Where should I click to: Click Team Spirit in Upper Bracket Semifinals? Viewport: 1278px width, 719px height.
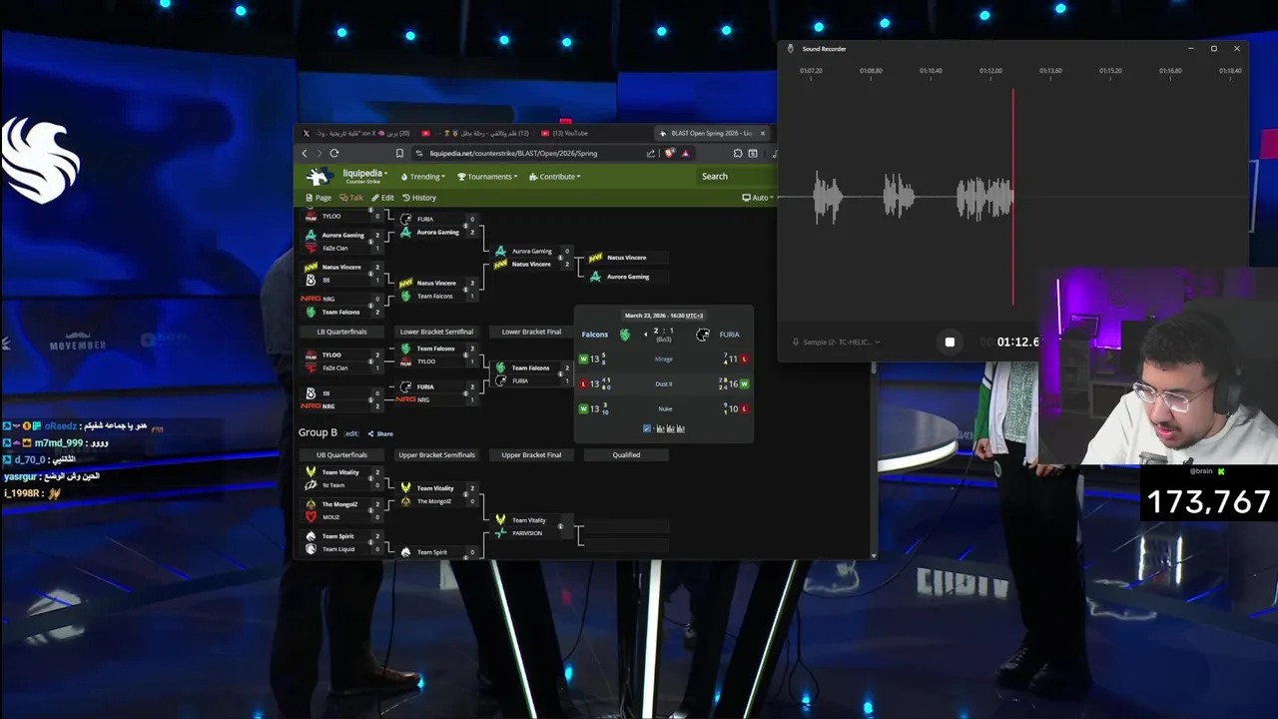(432, 552)
